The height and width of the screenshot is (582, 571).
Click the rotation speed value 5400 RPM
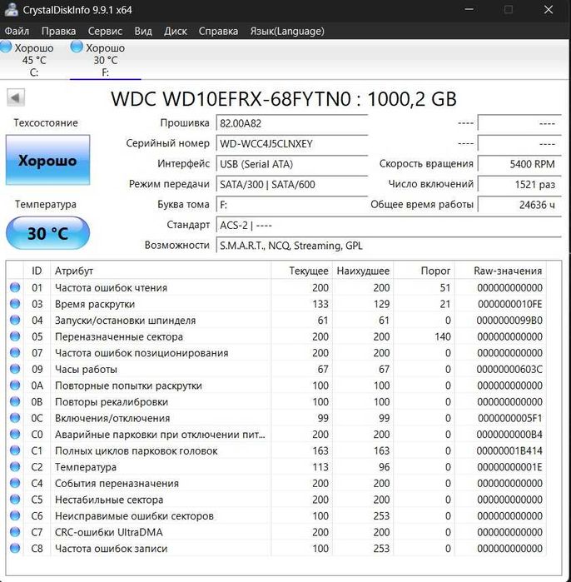pyautogui.click(x=519, y=164)
